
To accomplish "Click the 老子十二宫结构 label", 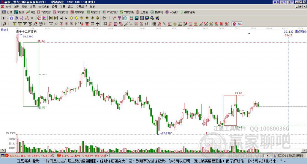I will click(26, 31).
